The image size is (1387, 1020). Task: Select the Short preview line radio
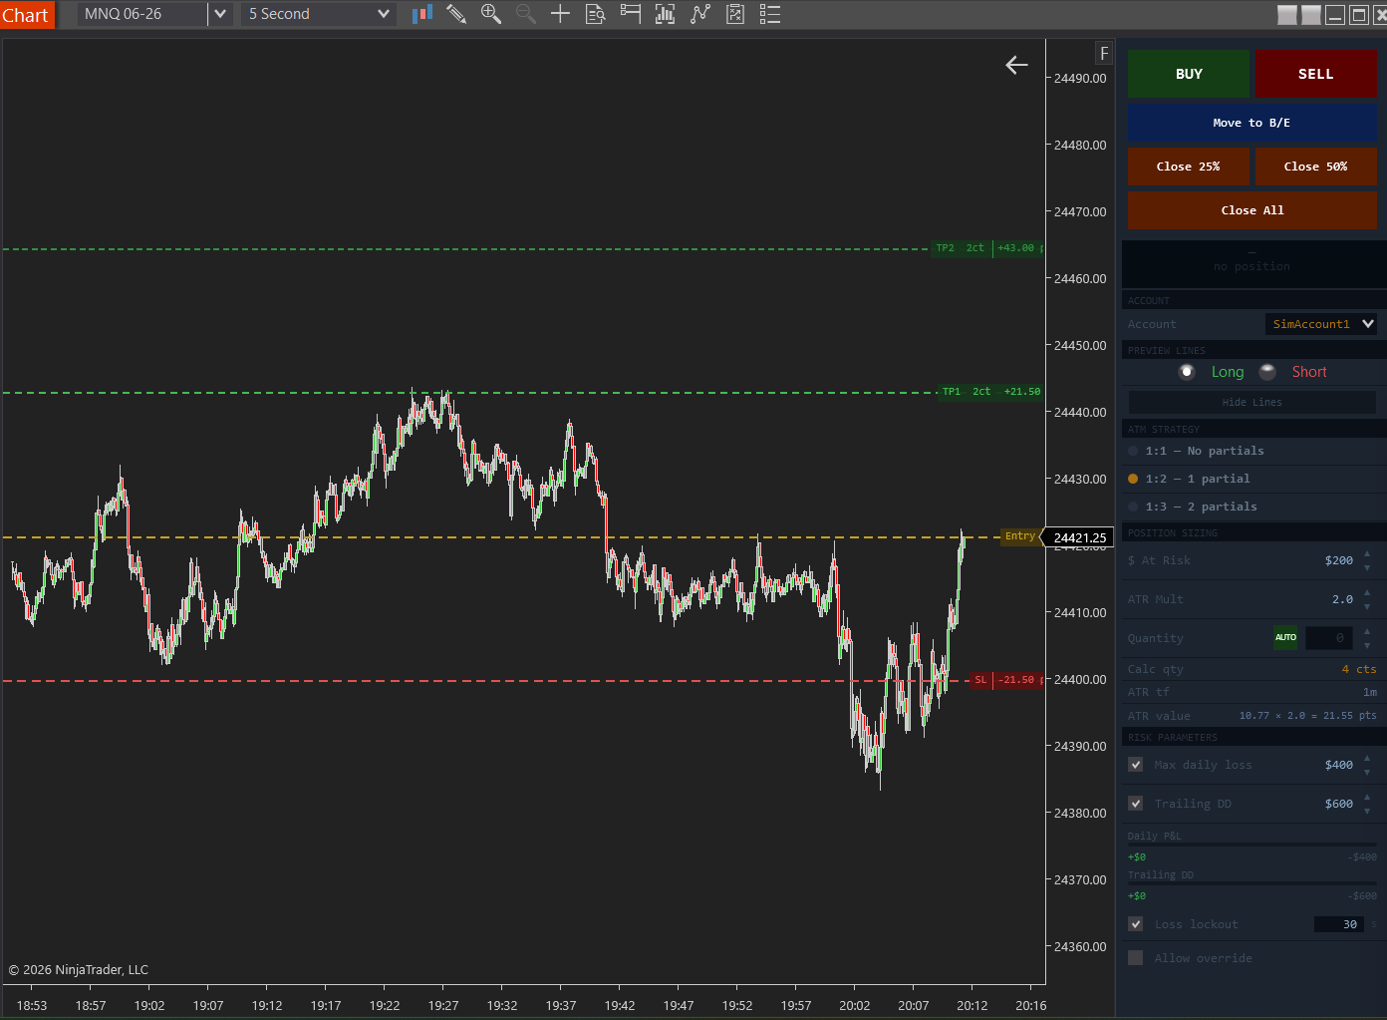pos(1266,371)
